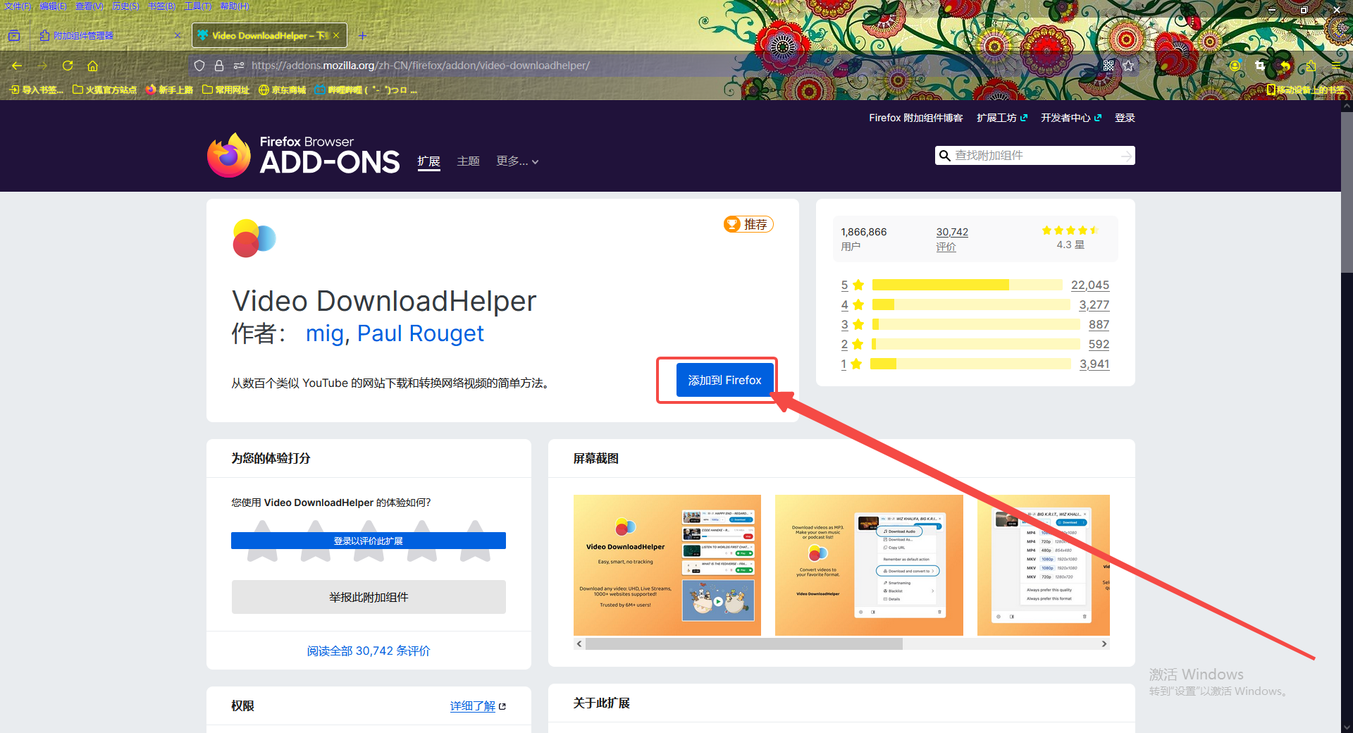This screenshot has width=1353, height=733.
Task: Open 1 star reviews count 3,941
Action: coord(1094,364)
